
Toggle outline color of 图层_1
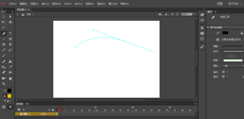[56, 114]
